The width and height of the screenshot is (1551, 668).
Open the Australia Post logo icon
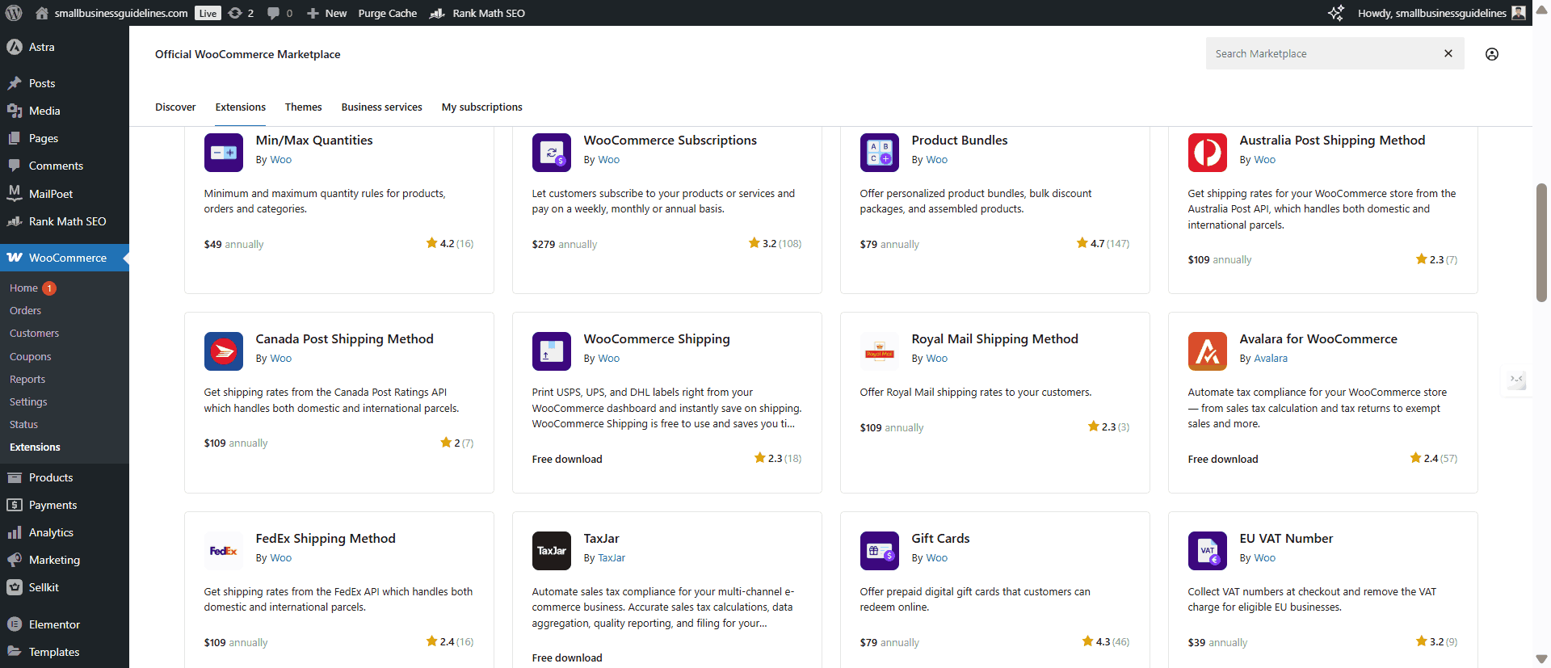click(1208, 153)
